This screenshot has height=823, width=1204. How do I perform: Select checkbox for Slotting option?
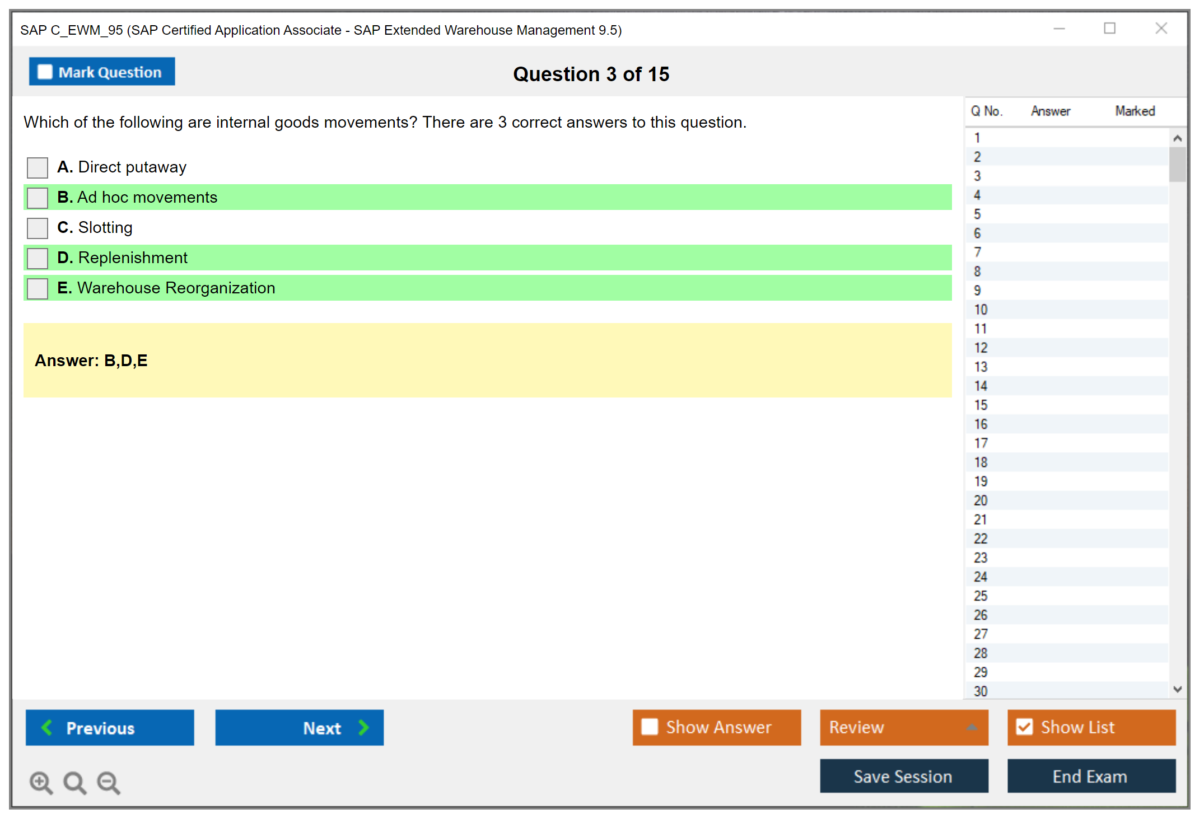point(38,228)
